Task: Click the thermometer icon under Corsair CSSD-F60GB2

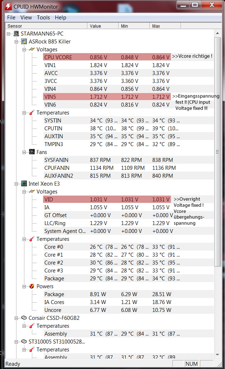Action: tap(32, 326)
